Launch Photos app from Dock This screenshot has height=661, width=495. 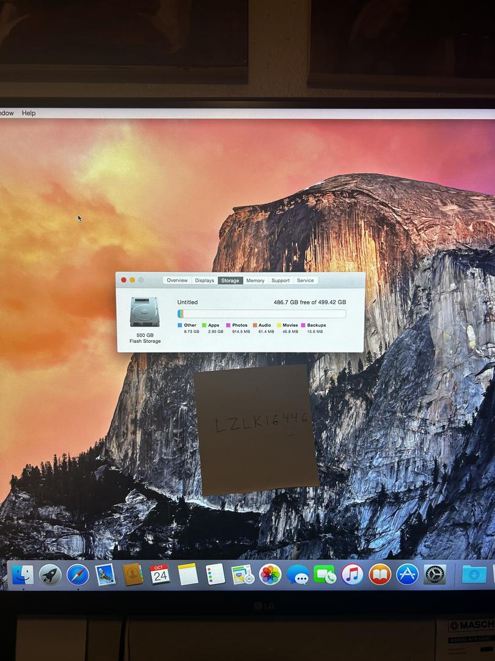(270, 575)
